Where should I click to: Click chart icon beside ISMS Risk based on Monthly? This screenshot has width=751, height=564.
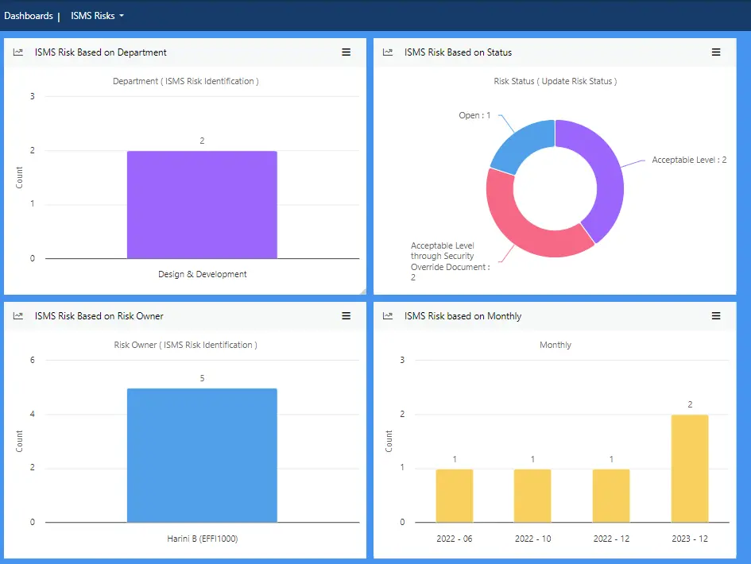388,316
